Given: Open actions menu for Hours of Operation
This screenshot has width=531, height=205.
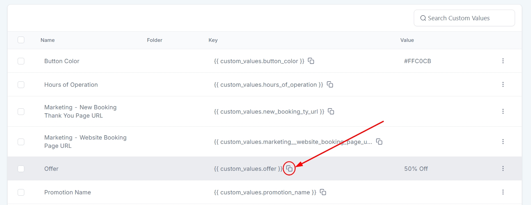Looking at the screenshot, I should [x=503, y=84].
